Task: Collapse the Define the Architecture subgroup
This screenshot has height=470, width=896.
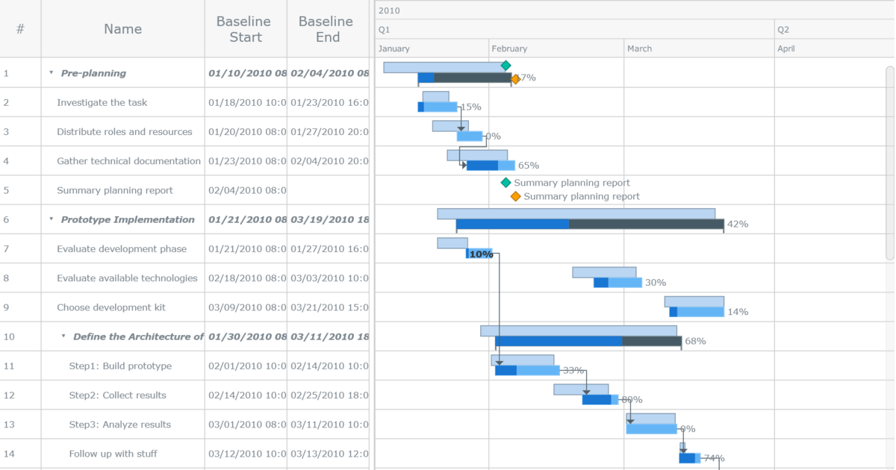Action: 64,336
